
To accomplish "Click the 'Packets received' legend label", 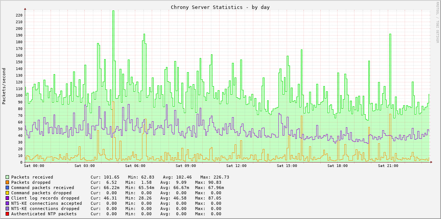I will [32, 177].
